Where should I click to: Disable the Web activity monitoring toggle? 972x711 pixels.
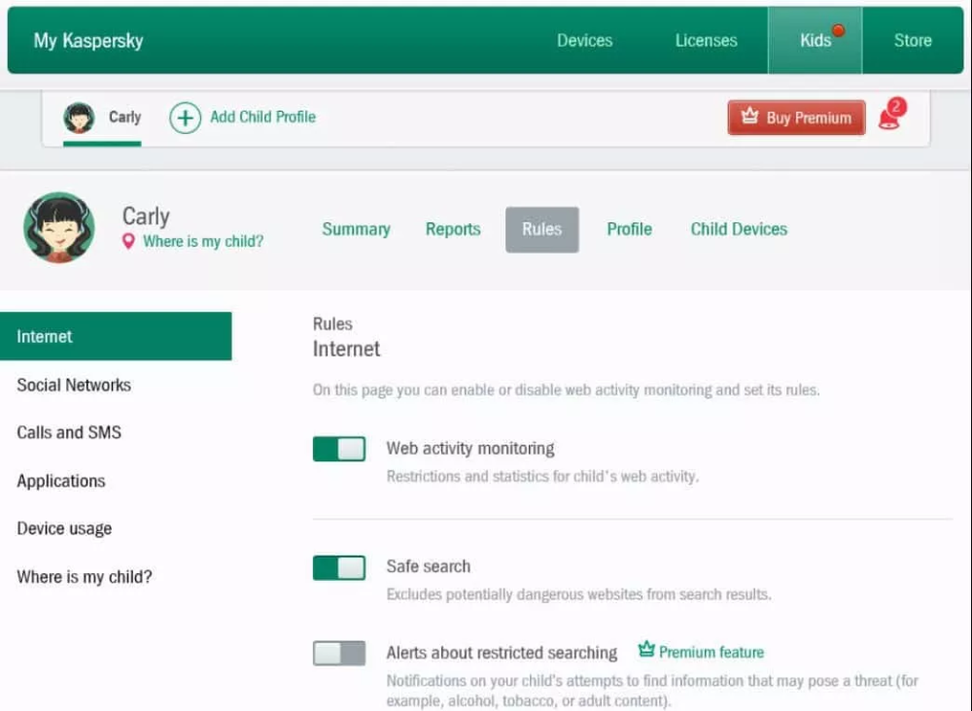[x=338, y=448]
